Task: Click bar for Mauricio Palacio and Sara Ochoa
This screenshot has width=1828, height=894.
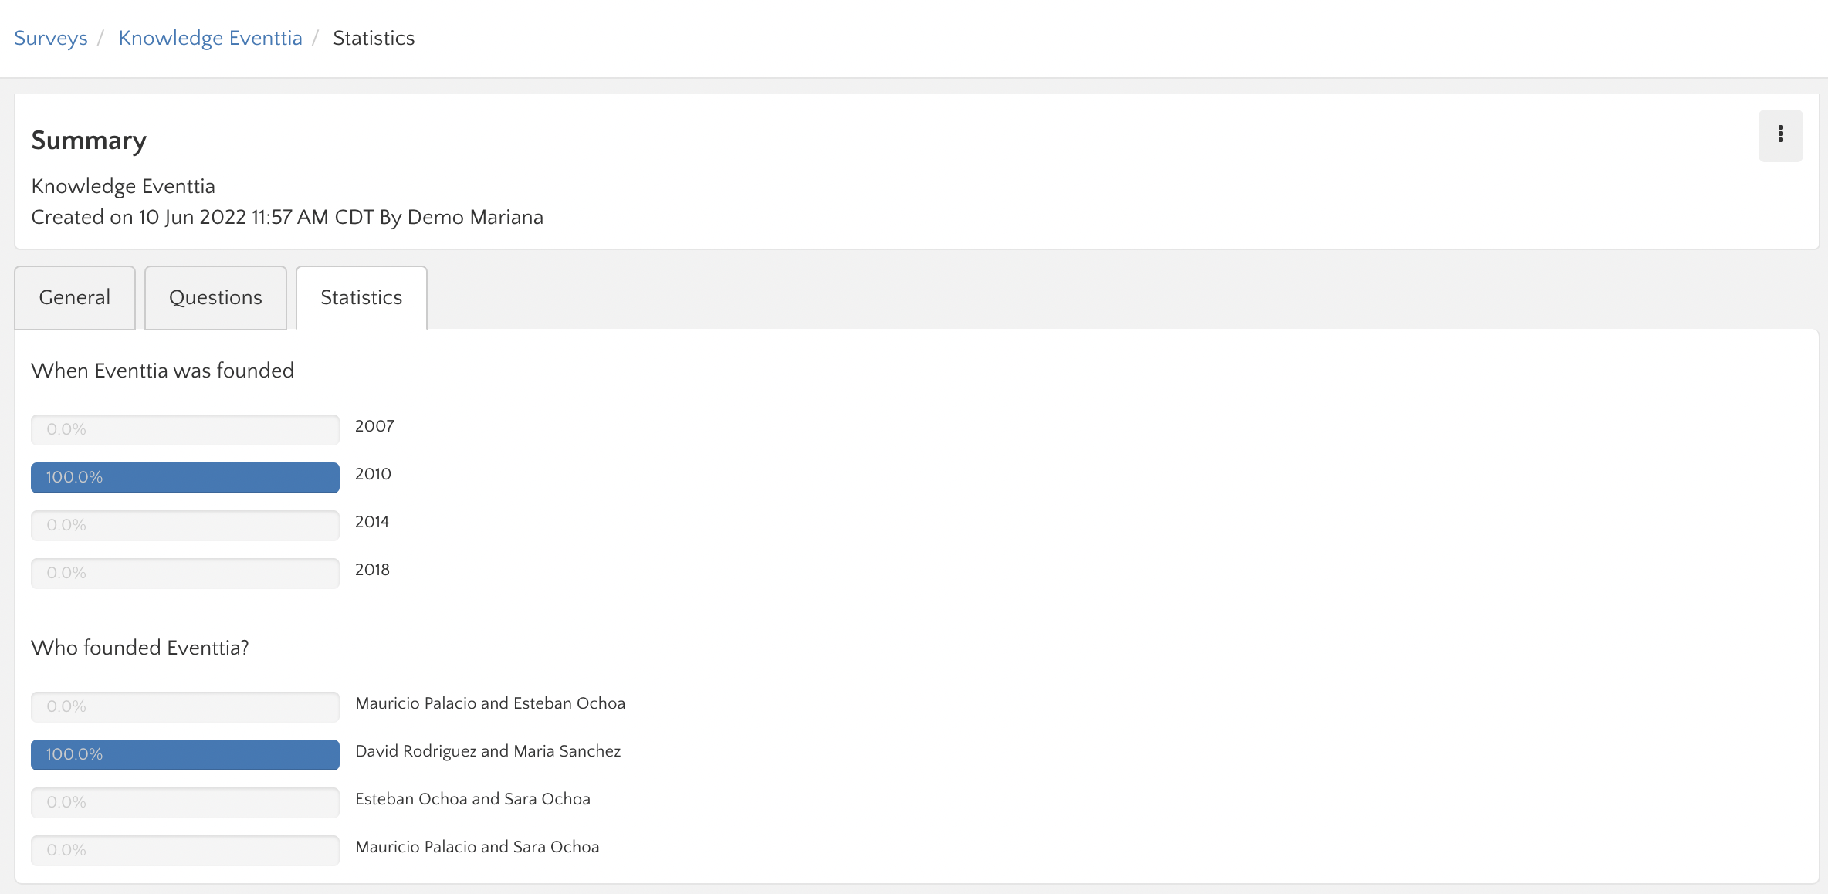Action: pyautogui.click(x=185, y=850)
